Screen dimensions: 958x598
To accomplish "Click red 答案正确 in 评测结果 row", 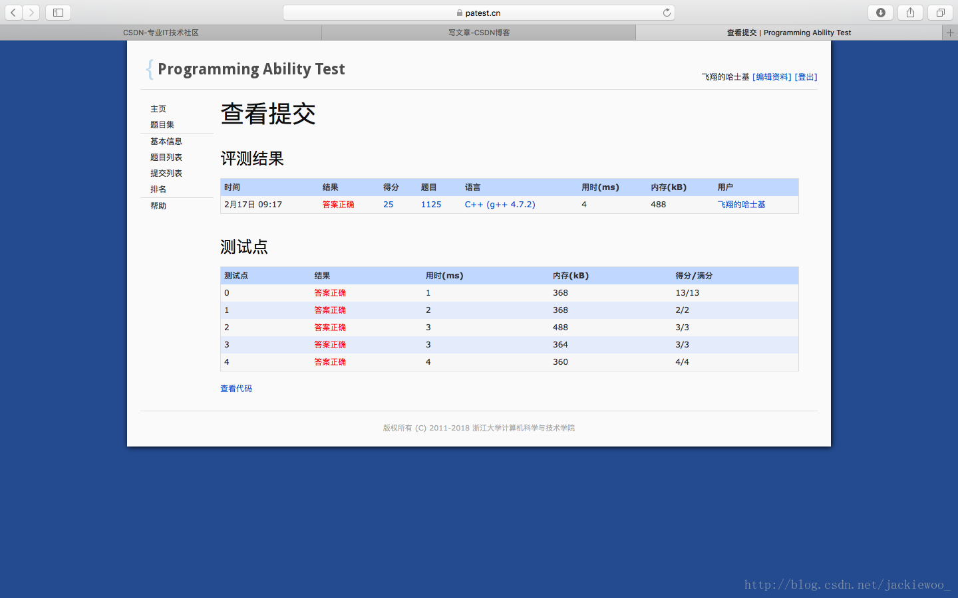I will tap(338, 205).
